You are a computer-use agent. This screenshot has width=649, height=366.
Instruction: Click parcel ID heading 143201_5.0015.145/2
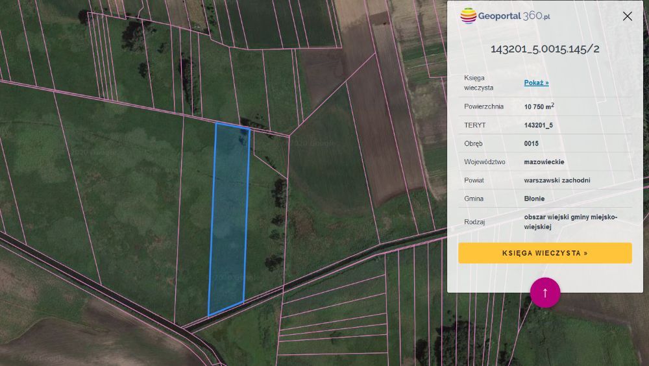(545, 49)
